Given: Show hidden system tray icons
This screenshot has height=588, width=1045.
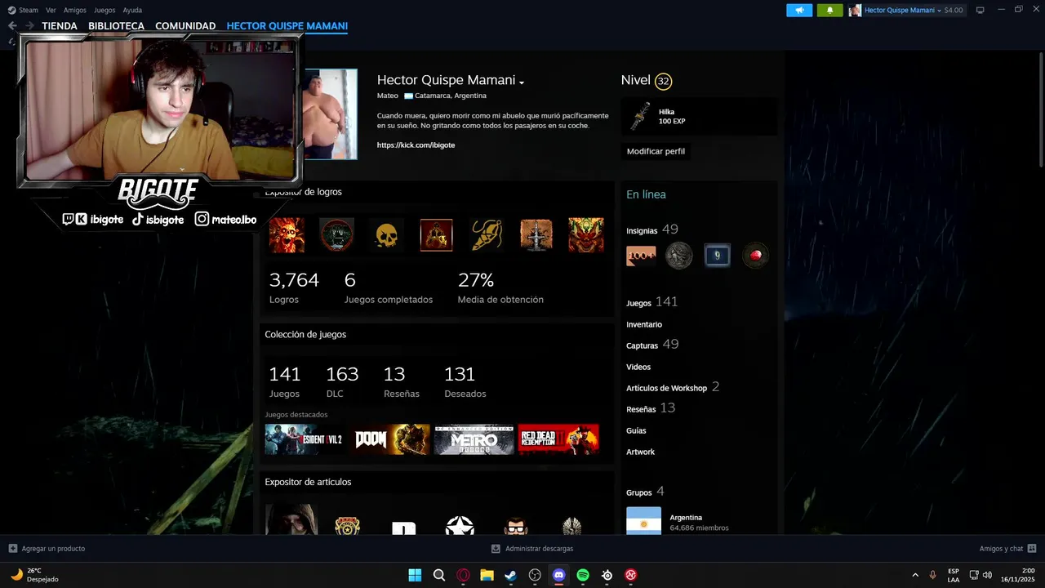Looking at the screenshot, I should (x=914, y=575).
